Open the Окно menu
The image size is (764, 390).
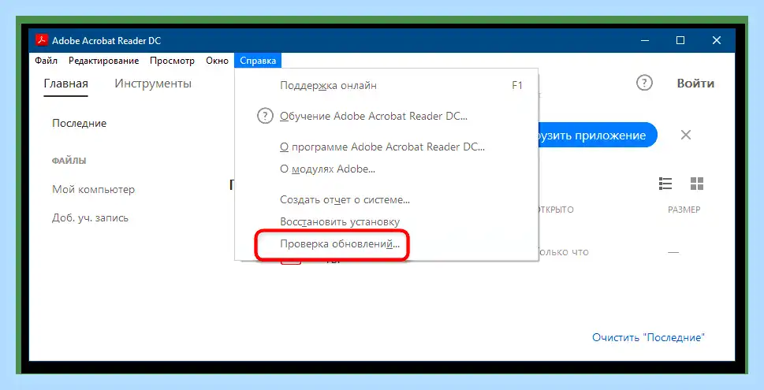(217, 61)
